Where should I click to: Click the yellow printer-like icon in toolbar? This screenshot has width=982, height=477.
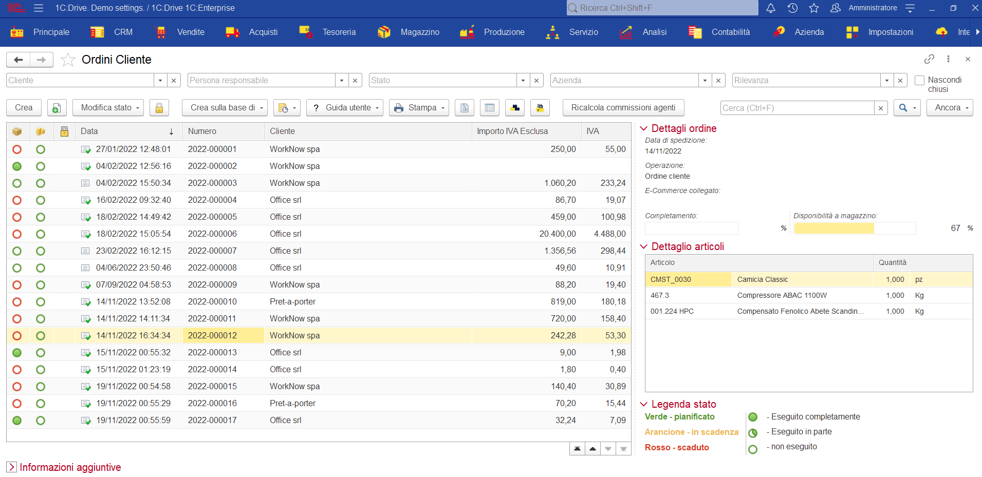tap(540, 108)
